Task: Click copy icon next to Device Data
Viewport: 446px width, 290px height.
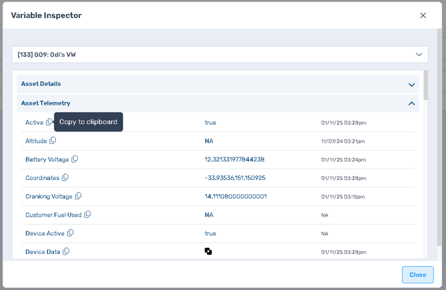Action: 66,252
